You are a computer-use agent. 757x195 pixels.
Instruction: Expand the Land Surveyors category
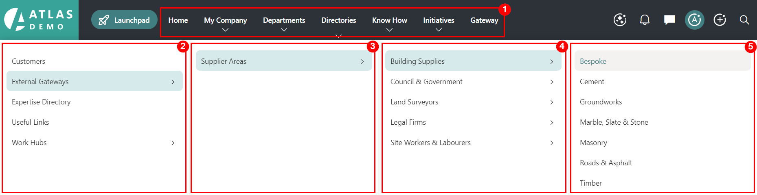point(473,102)
